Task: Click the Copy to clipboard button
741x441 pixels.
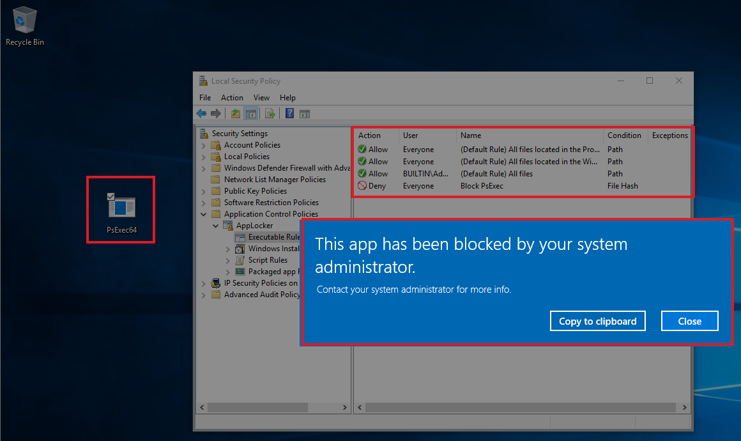Action: pyautogui.click(x=598, y=321)
